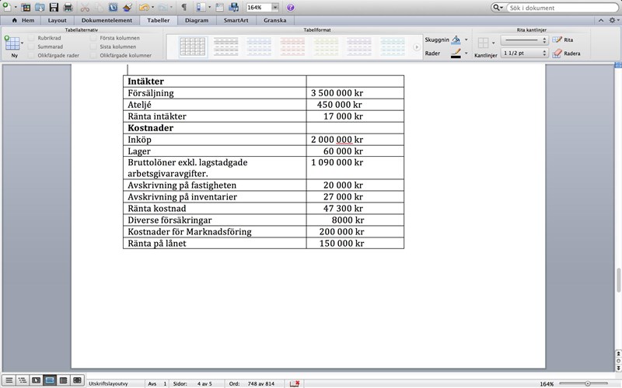Open the 164% zoom dropdown
Viewport: 622px width, 388px height.
[274, 7]
